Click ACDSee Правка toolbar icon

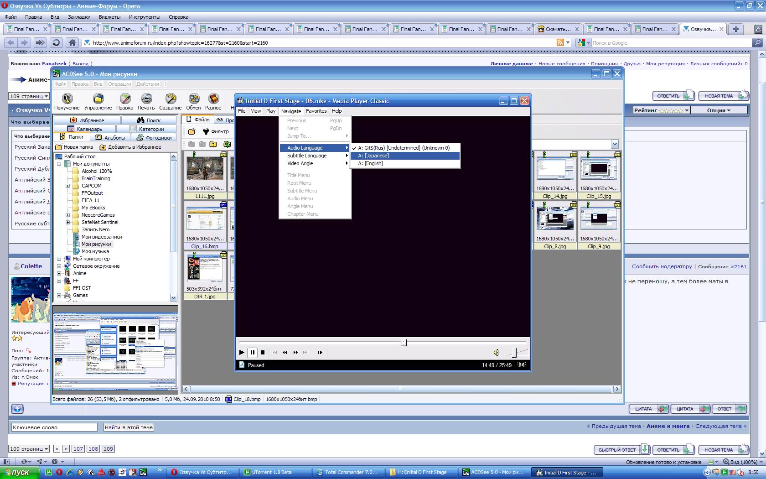124,102
